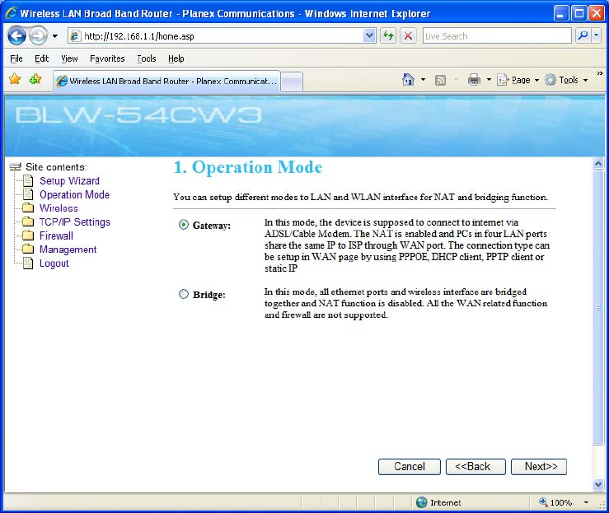Click the browser Back arrow button
This screenshot has height=513, width=609.
click(16, 36)
